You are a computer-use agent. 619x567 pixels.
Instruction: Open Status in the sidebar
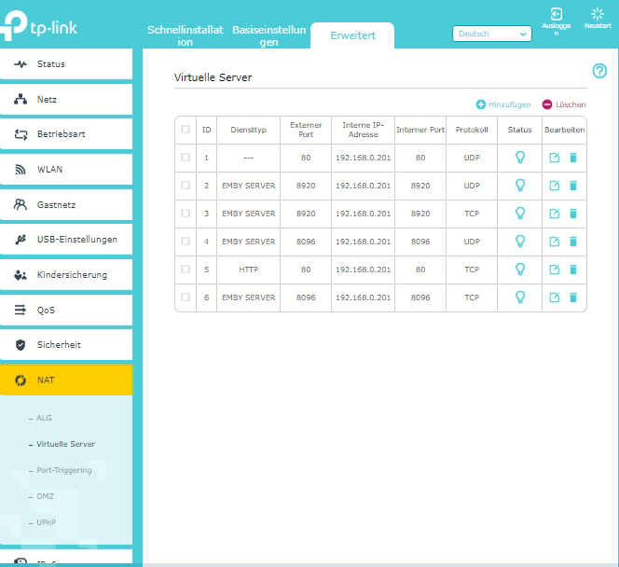tap(66, 64)
